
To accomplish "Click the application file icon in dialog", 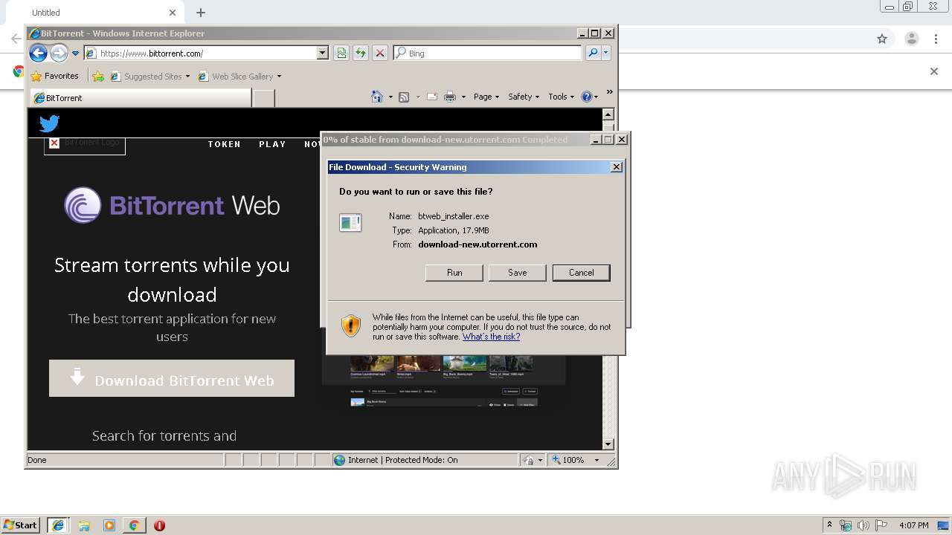I will [350, 222].
